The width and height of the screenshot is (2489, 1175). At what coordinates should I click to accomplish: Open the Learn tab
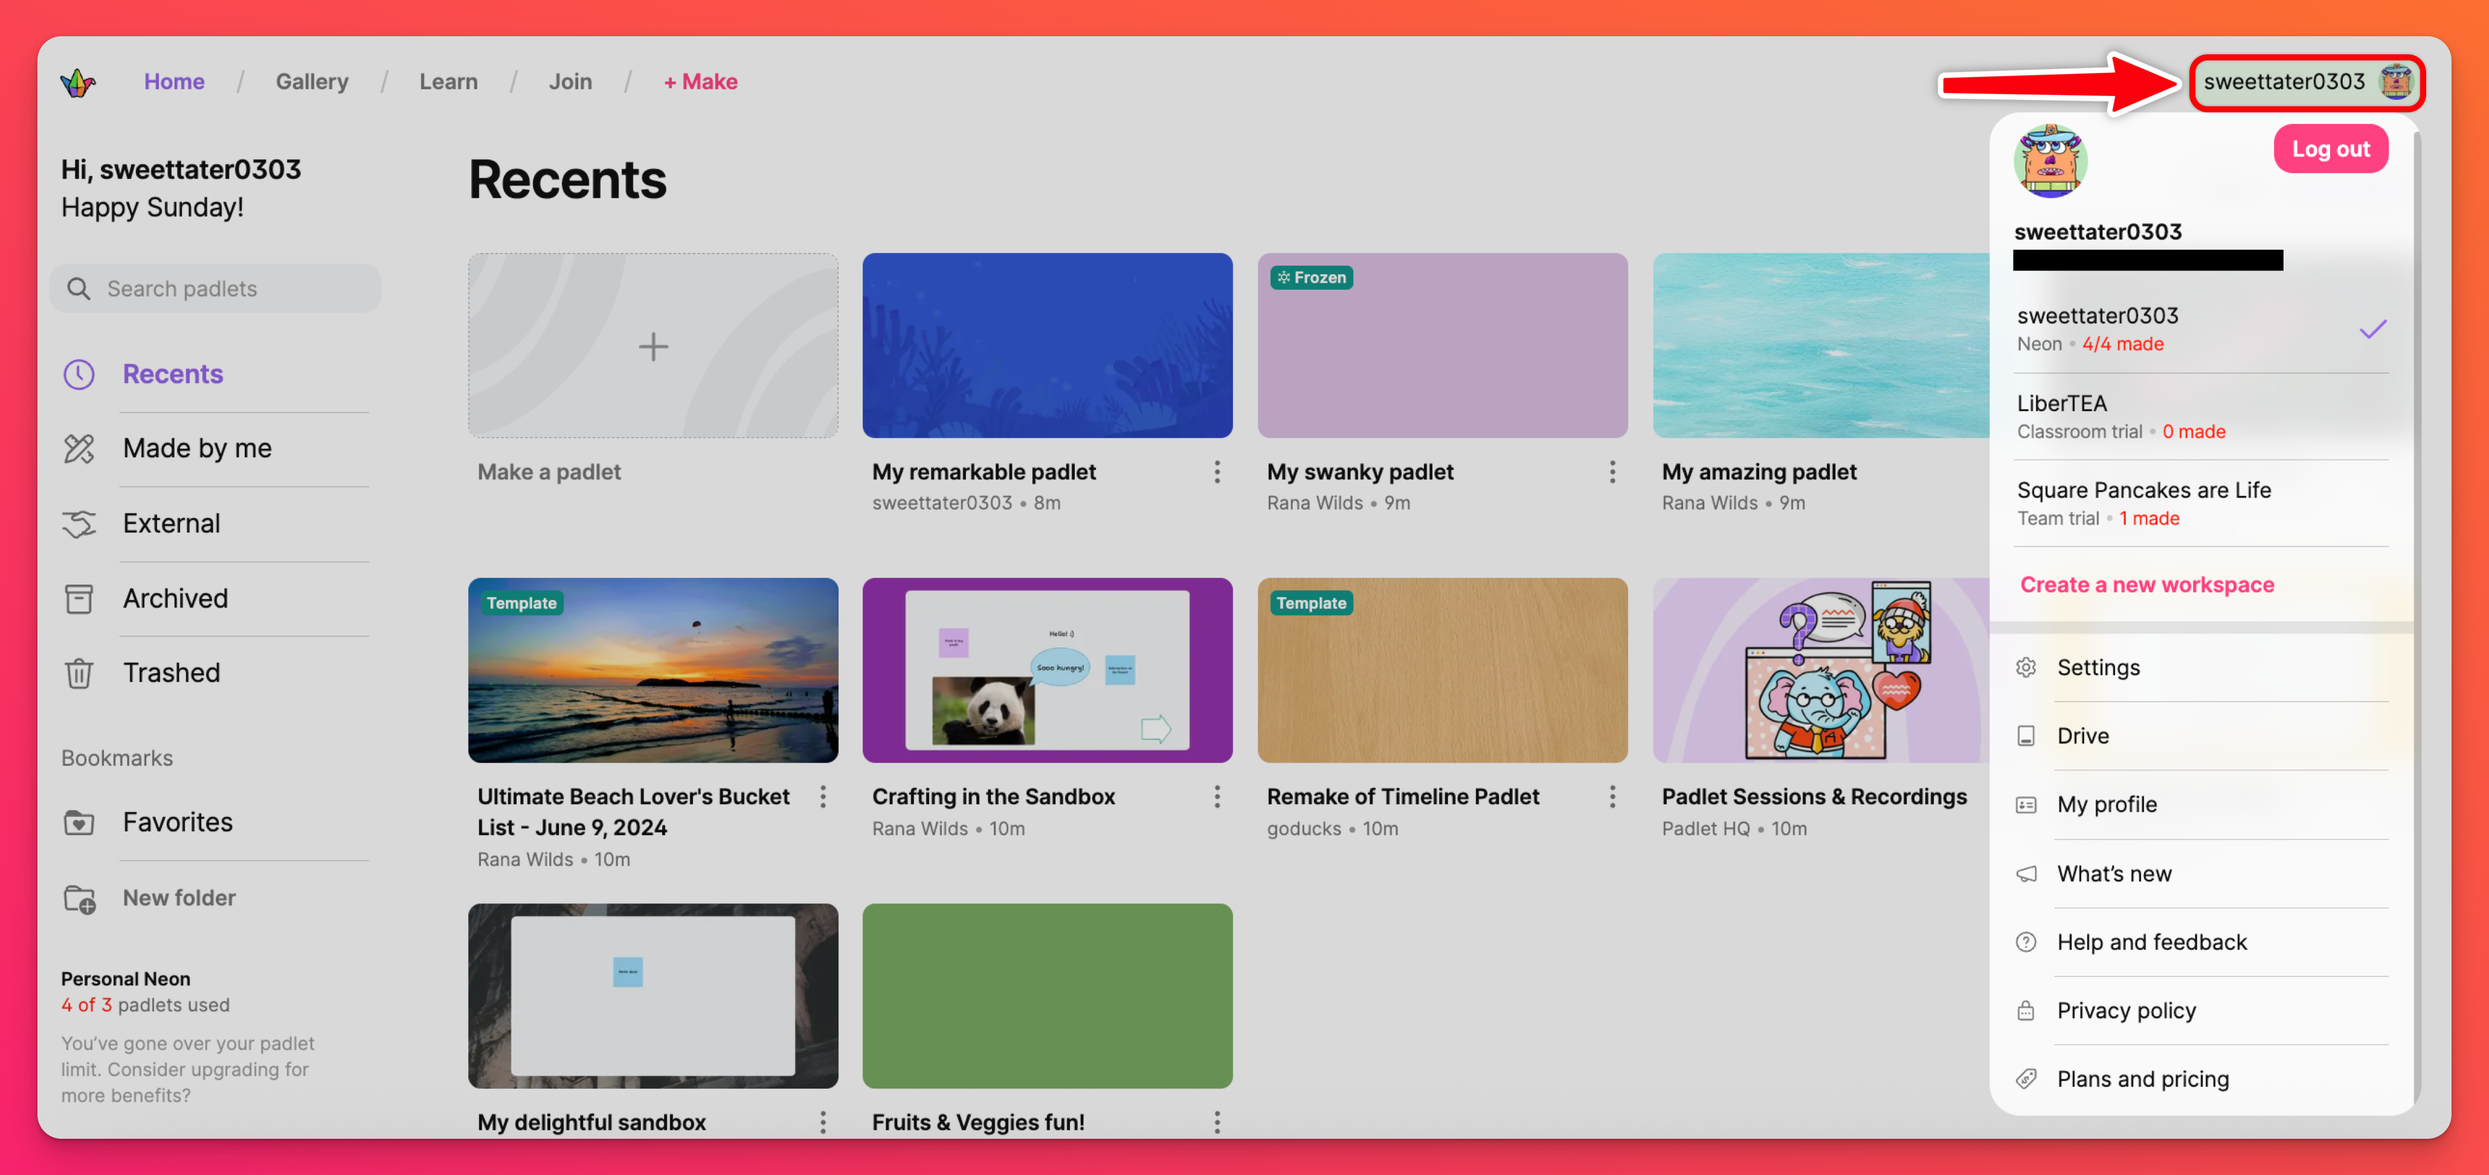tap(448, 82)
